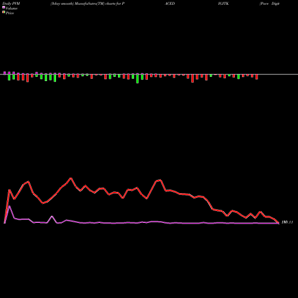Select the Volume legend label

11,8
